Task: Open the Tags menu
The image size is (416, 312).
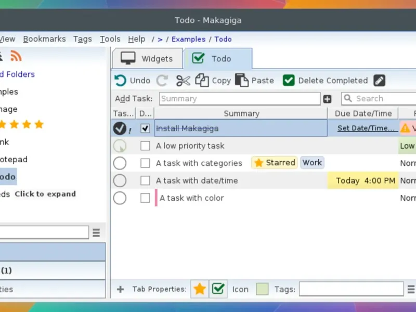Action: tap(83, 39)
